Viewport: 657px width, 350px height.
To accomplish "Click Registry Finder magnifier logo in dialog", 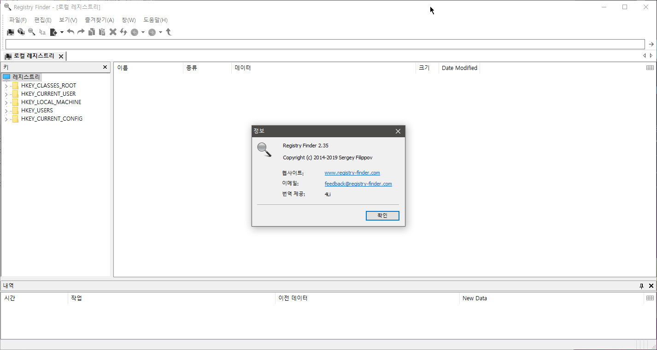I will [264, 150].
